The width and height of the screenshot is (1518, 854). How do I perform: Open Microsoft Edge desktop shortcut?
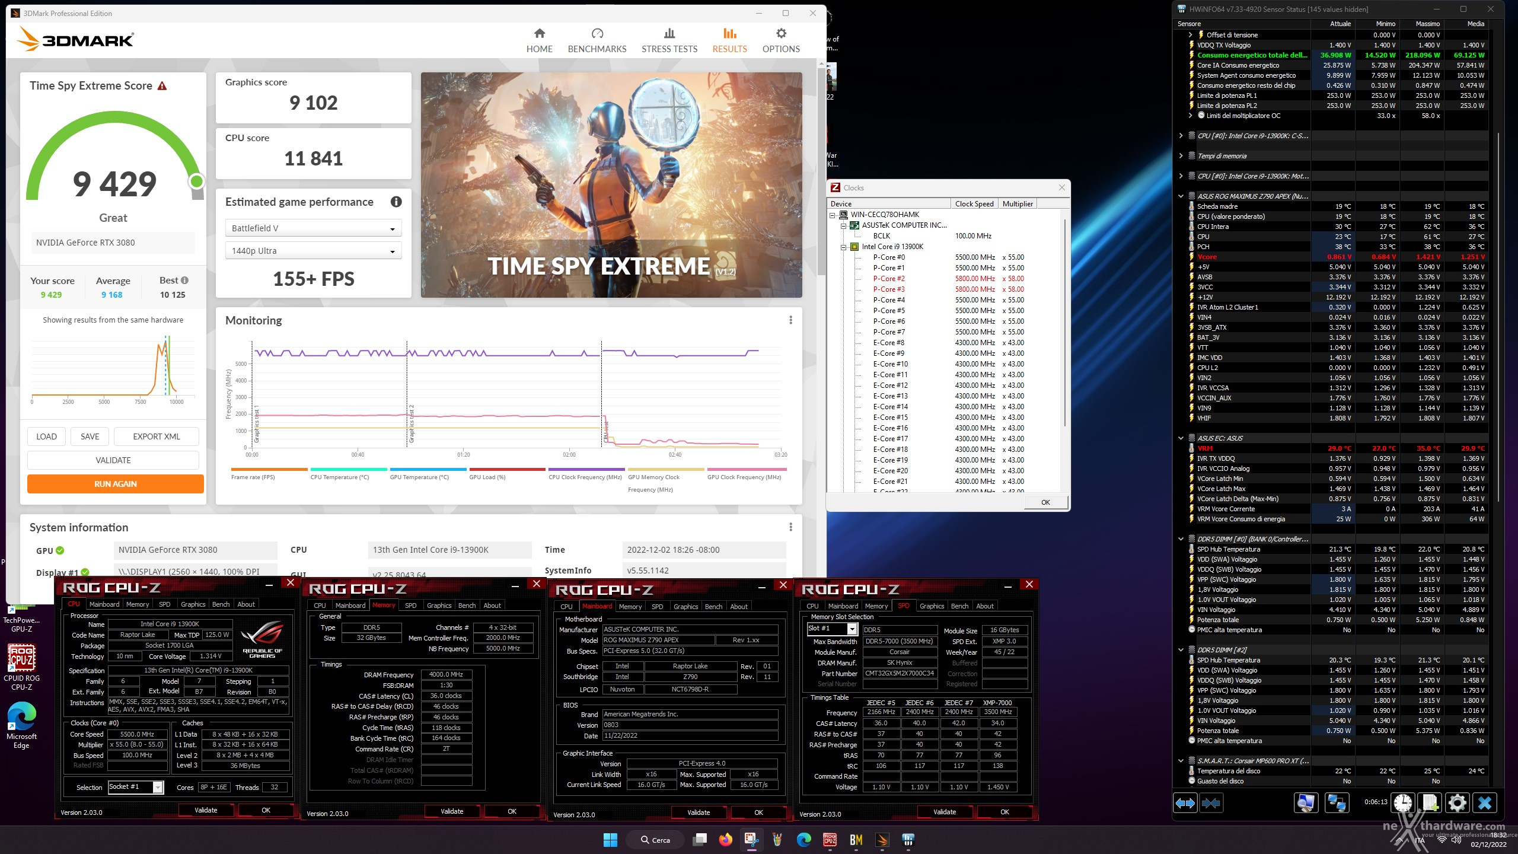pos(21,725)
